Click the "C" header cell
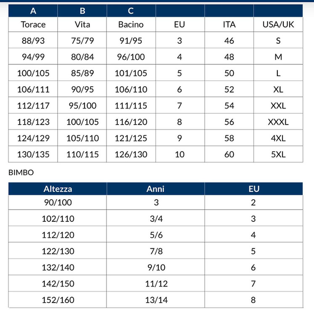The width and height of the screenshot is (314, 314). click(x=131, y=11)
